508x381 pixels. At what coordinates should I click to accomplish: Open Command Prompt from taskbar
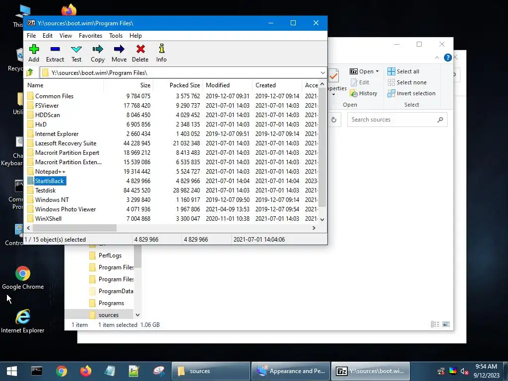37,371
